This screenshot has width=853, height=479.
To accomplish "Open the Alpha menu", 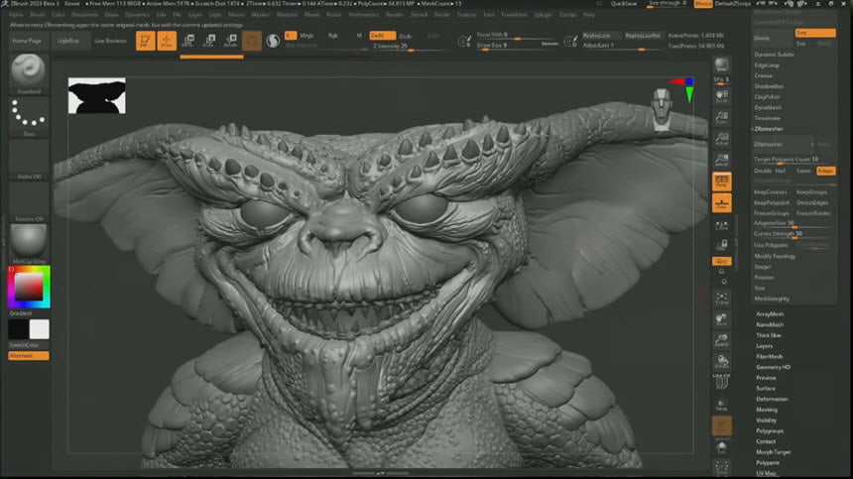I will 16,15.
